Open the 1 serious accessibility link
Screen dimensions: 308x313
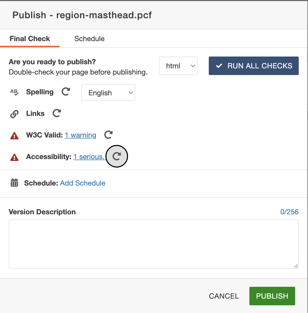[x=89, y=156]
